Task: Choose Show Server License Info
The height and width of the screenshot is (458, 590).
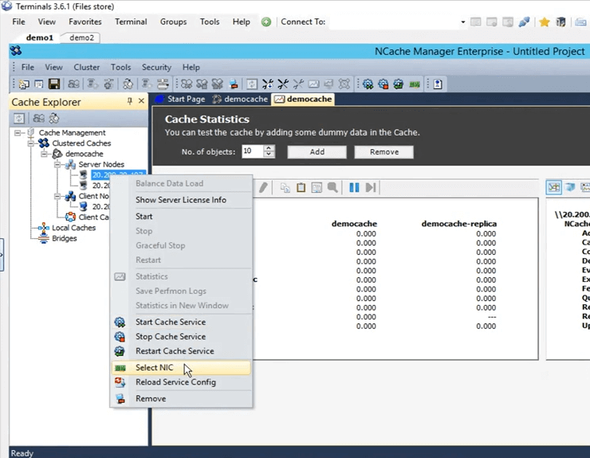Action: (181, 200)
